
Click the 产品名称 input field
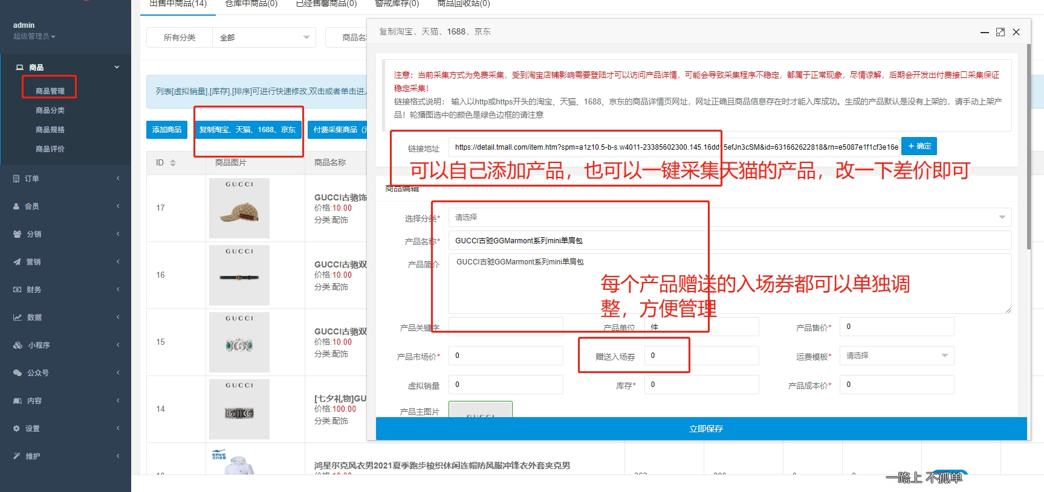[x=730, y=240]
